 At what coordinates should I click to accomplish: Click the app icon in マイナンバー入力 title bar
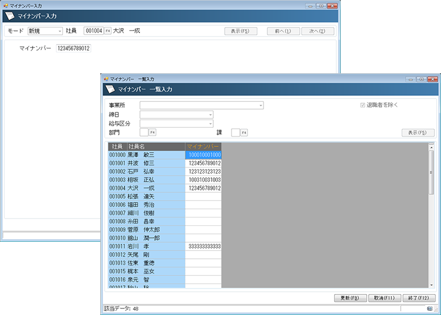(x=5, y=4)
